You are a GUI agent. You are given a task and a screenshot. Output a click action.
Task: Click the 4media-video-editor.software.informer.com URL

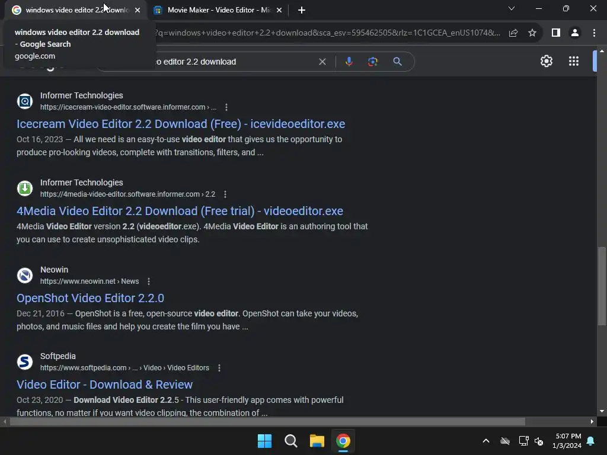click(x=128, y=194)
